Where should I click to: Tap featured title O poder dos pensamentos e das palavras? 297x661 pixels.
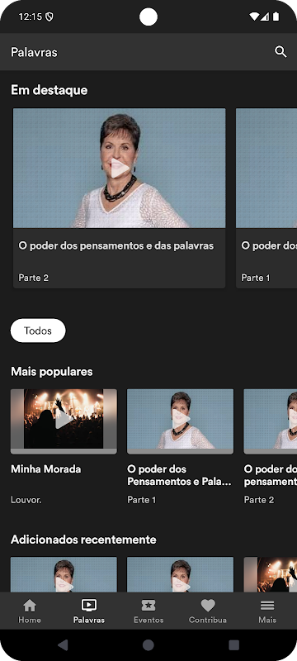coord(116,245)
